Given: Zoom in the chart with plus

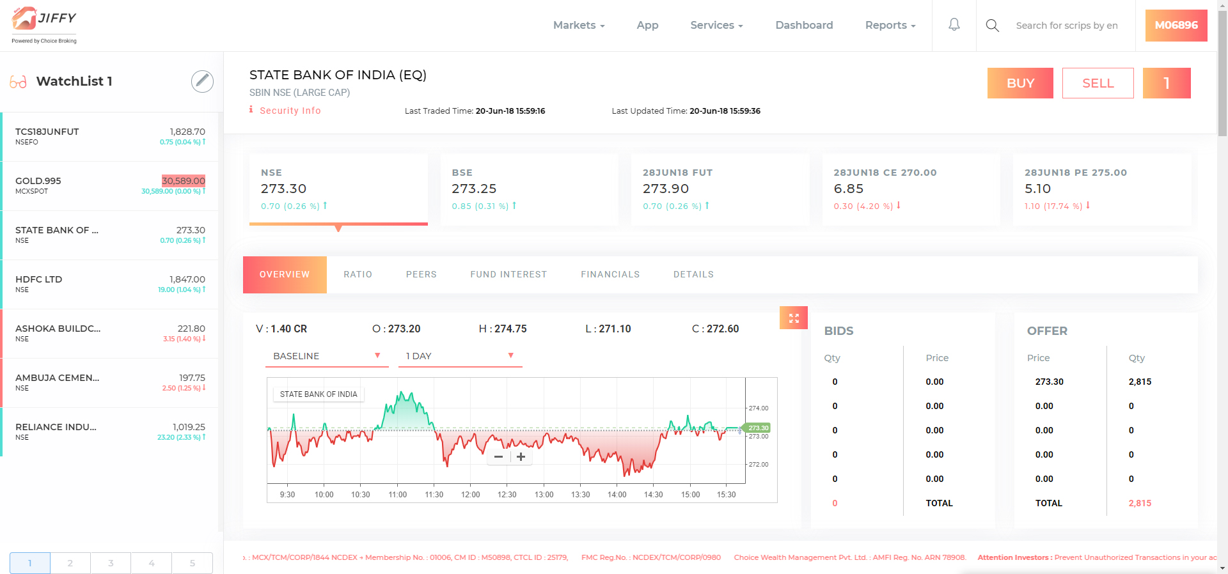Looking at the screenshot, I should click(521, 456).
